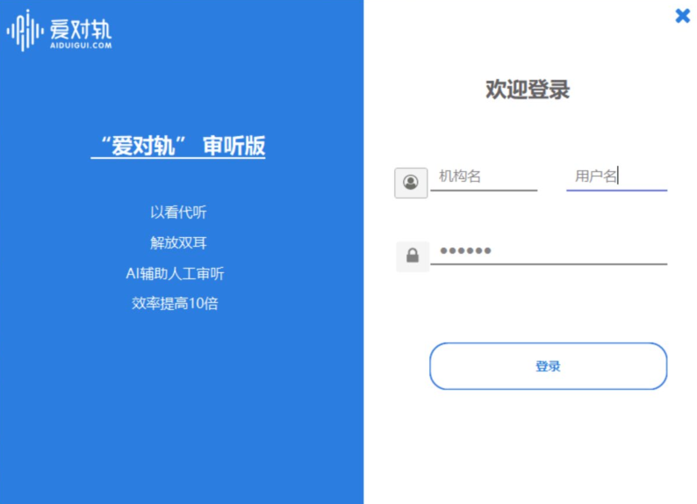Screen dimensions: 697x504
Task: Close the login window with X
Action: [682, 16]
